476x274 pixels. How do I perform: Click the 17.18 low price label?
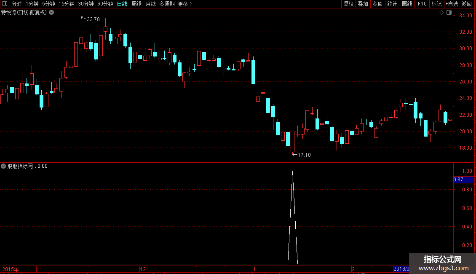click(x=304, y=155)
